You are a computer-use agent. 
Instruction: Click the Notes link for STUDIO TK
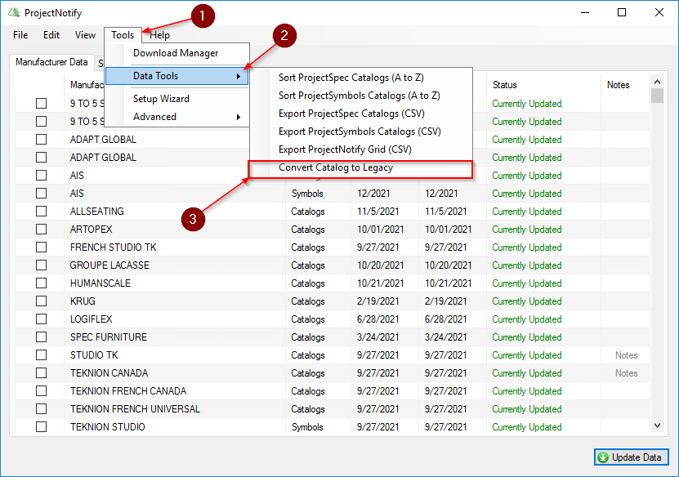click(x=626, y=355)
